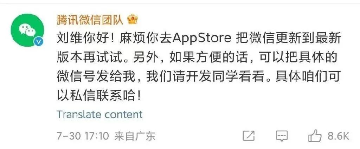Click the 7-30 17:10 timestamp
This screenshot has height=149, width=360.
point(83,136)
